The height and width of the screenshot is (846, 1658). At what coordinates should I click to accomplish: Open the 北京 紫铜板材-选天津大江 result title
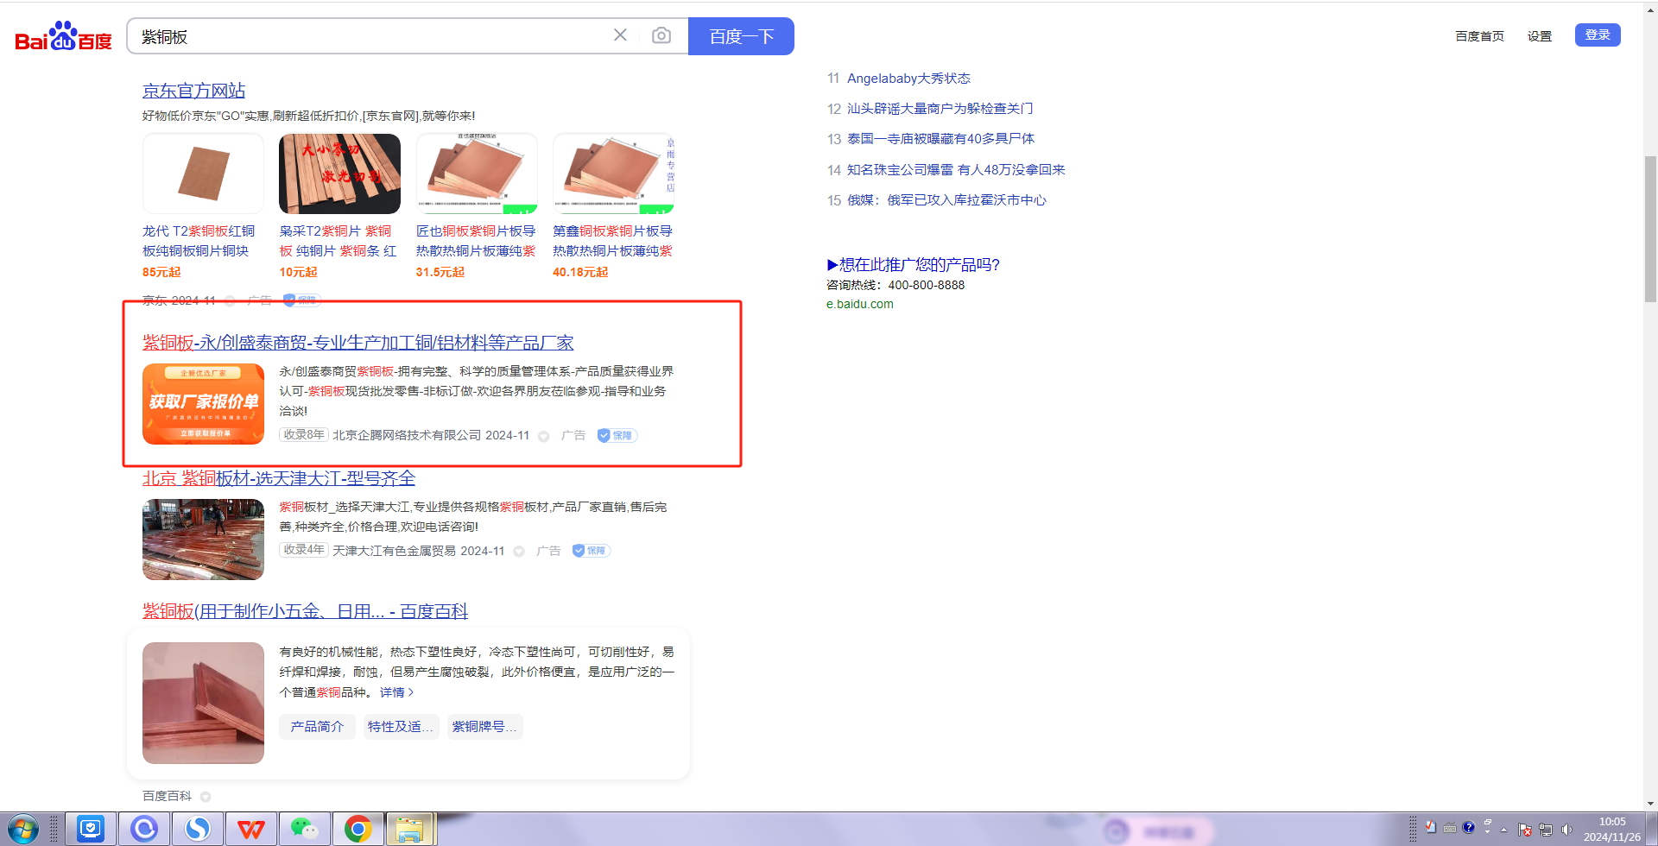pos(279,478)
